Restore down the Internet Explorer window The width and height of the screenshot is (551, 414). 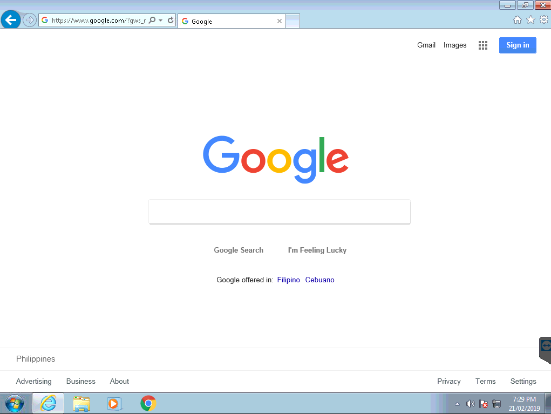[525, 5]
